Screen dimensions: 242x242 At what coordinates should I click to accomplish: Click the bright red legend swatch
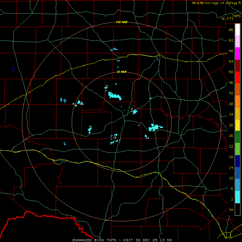pos(237,77)
